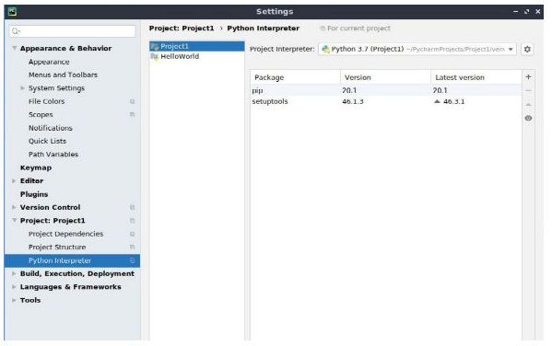
Task: Select Scopes in settings tree
Action: tap(41, 115)
